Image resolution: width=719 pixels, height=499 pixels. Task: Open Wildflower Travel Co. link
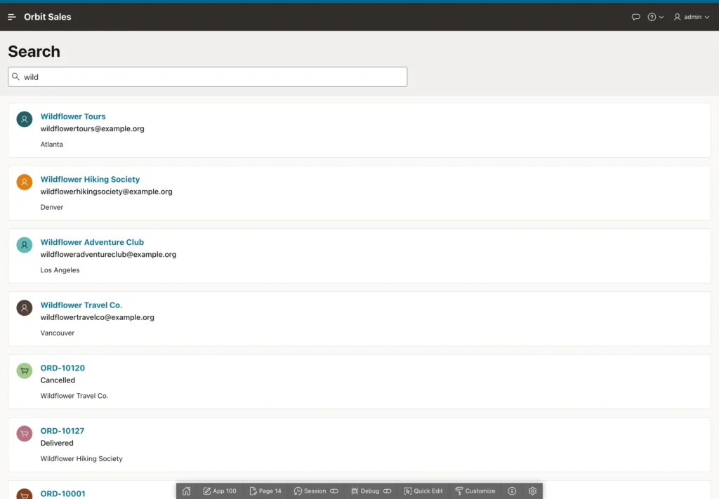[x=81, y=305]
